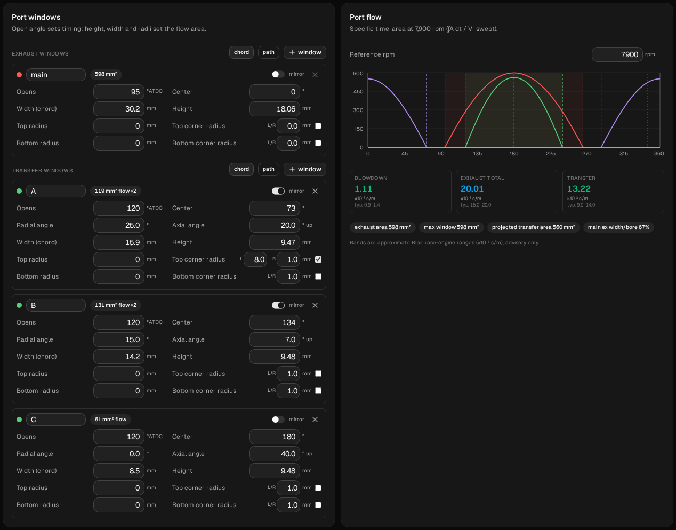Switch Transfer windows to chord mode
The height and width of the screenshot is (530, 676).
(242, 169)
